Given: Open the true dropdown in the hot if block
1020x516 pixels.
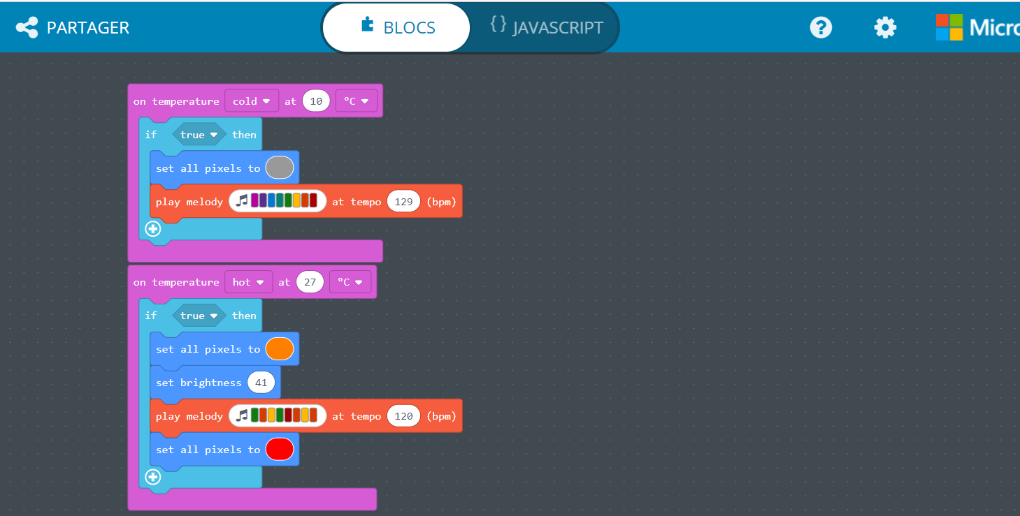Looking at the screenshot, I should pyautogui.click(x=199, y=316).
